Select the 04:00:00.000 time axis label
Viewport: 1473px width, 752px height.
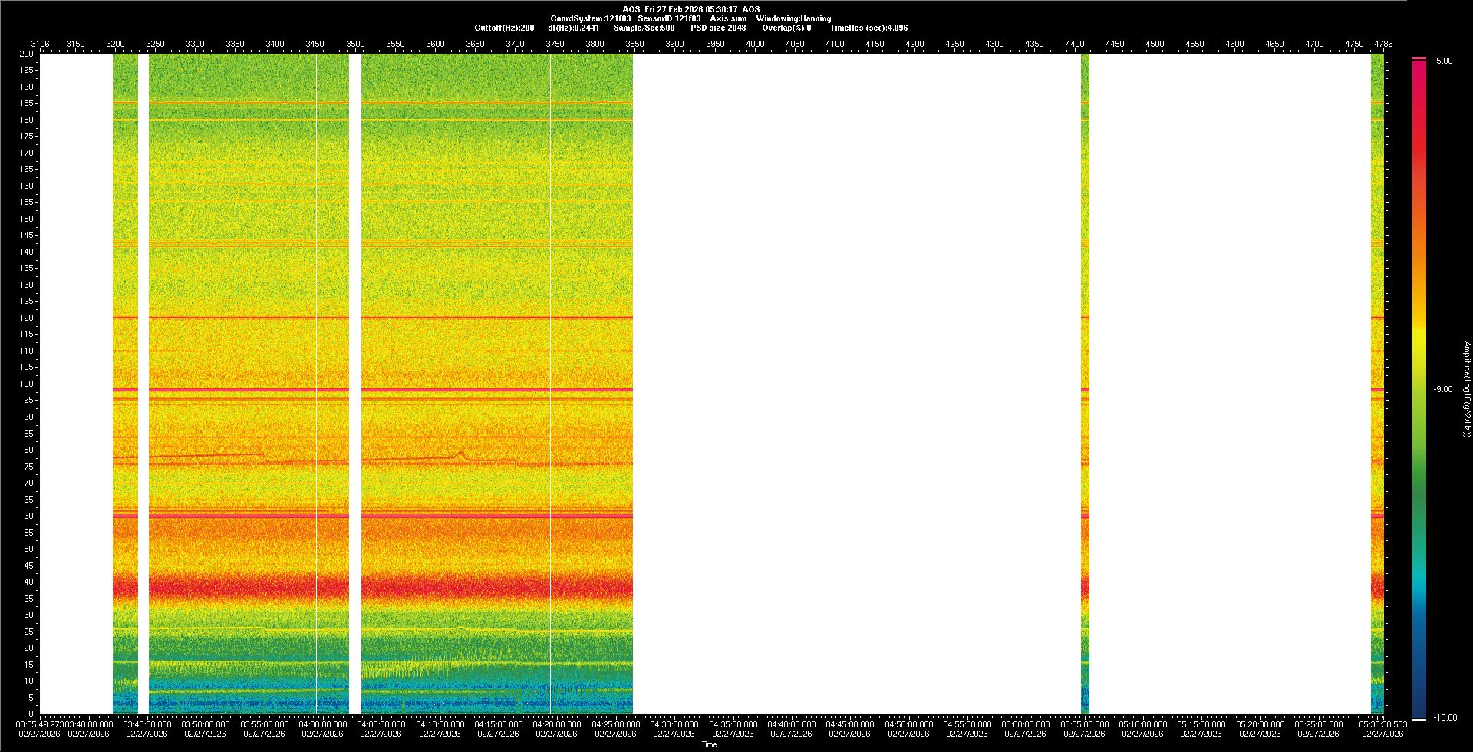coord(323,724)
